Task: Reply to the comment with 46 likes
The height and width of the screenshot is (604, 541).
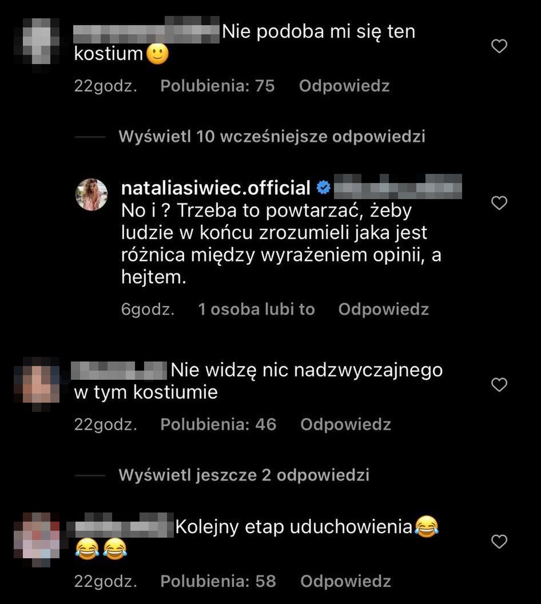Action: pos(345,424)
